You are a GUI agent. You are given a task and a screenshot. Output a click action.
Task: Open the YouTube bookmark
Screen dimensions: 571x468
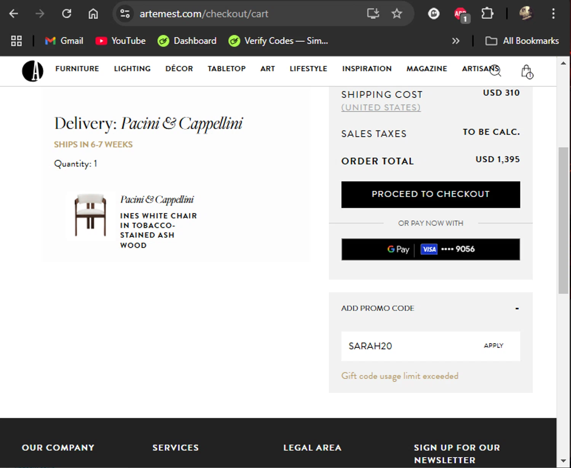120,41
